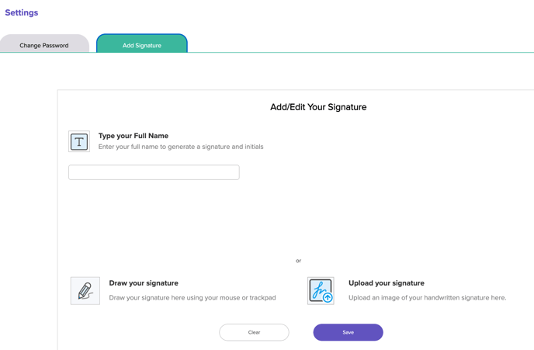Choose the 'Upload your signature' heading

[x=387, y=283]
